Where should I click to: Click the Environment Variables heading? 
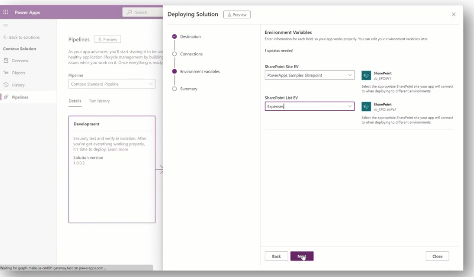click(288, 32)
